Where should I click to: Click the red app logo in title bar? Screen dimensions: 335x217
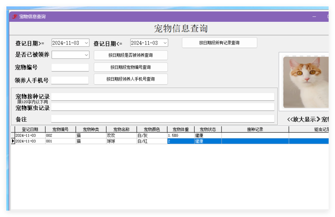pyautogui.click(x=14, y=16)
